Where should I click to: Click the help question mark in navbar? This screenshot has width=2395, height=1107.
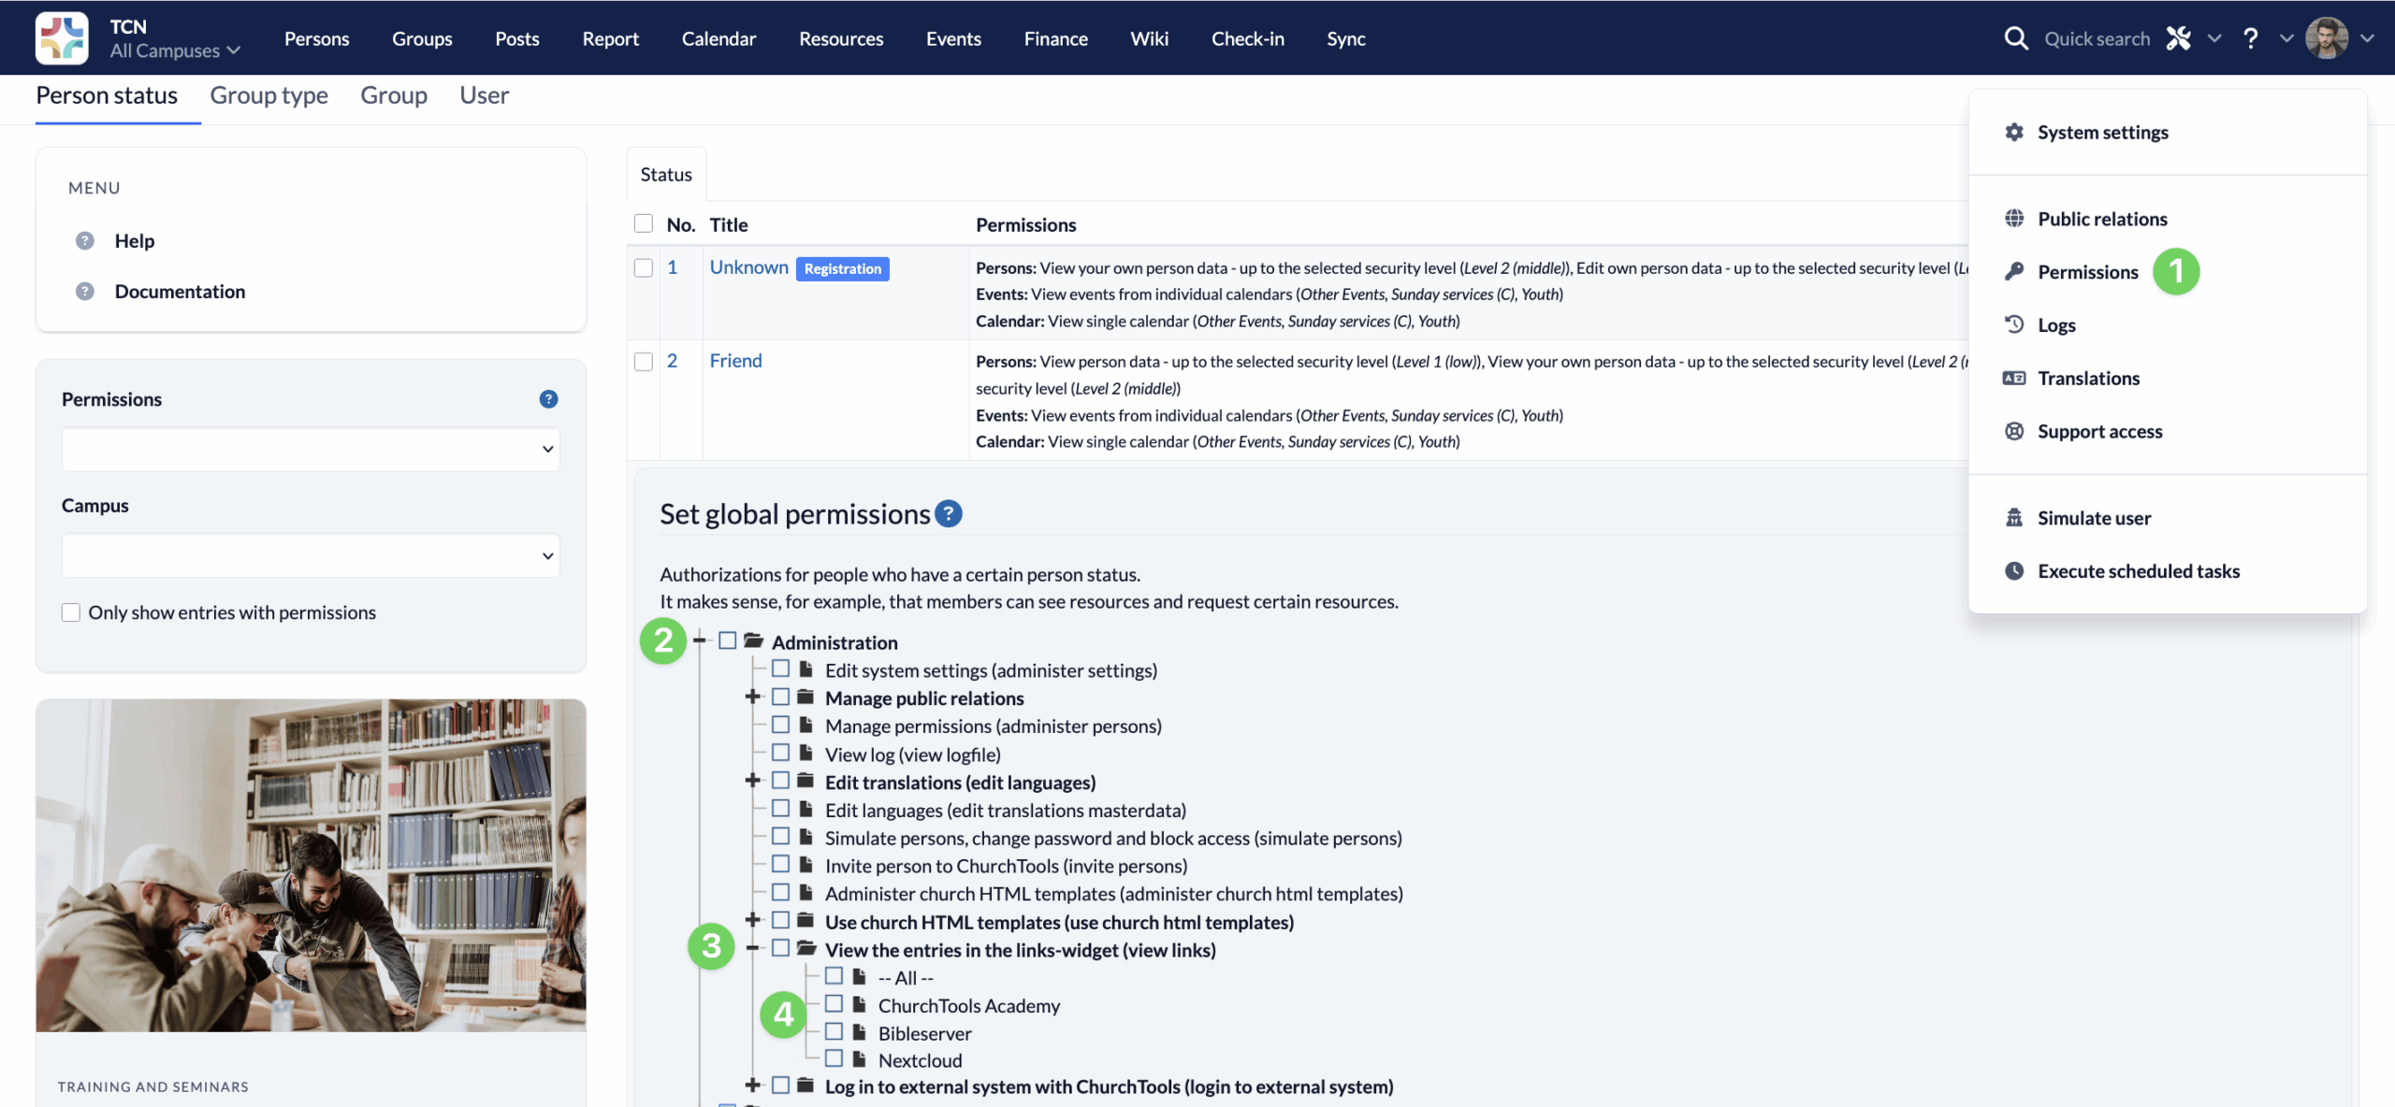[x=2250, y=38]
